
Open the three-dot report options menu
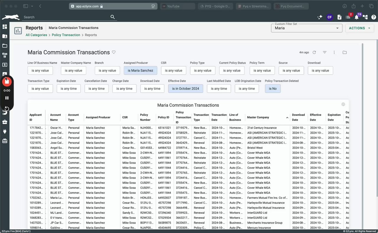334,52
